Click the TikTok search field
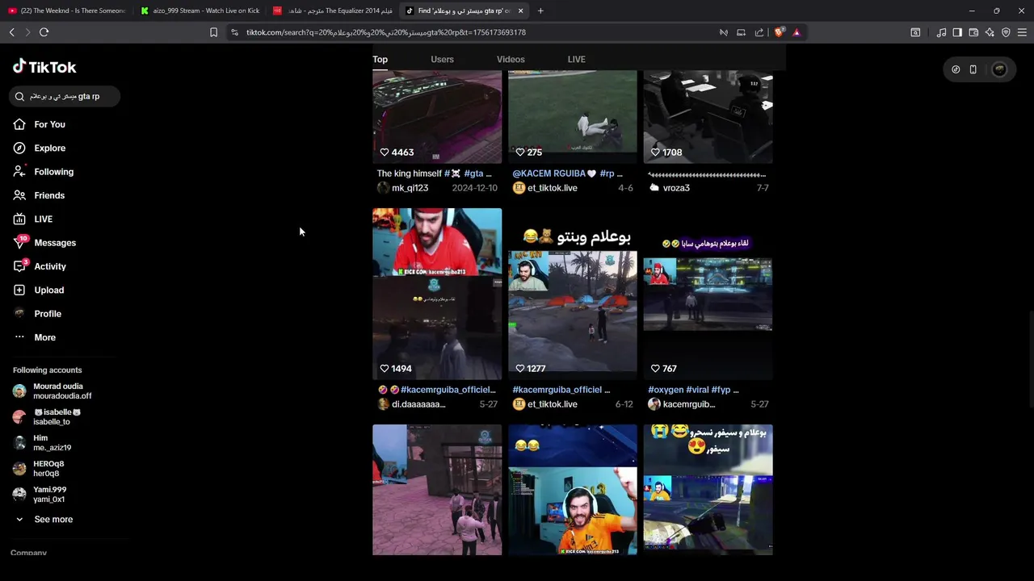This screenshot has height=581, width=1034. 65,96
